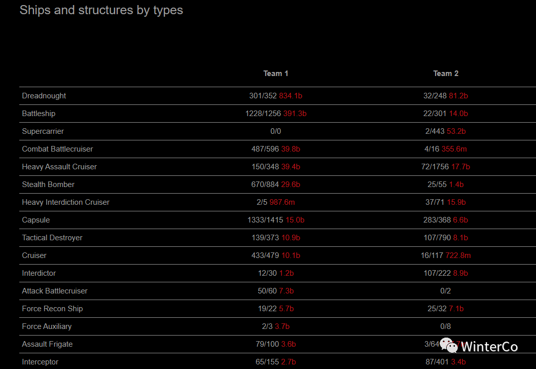The height and width of the screenshot is (369, 536).
Task: Click Team 2 Heavy Assault Cruiser value 72/1756
Action: coord(435,167)
